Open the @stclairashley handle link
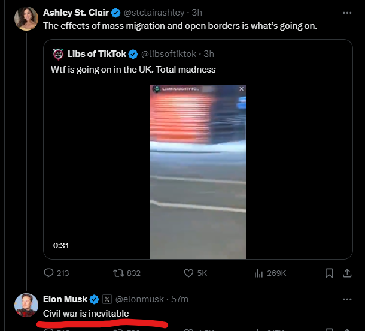 tap(154, 13)
